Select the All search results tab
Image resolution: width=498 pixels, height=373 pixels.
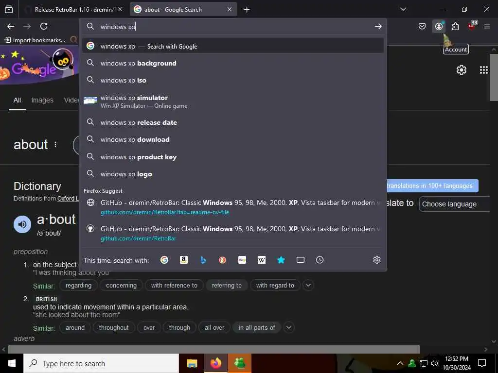click(17, 100)
